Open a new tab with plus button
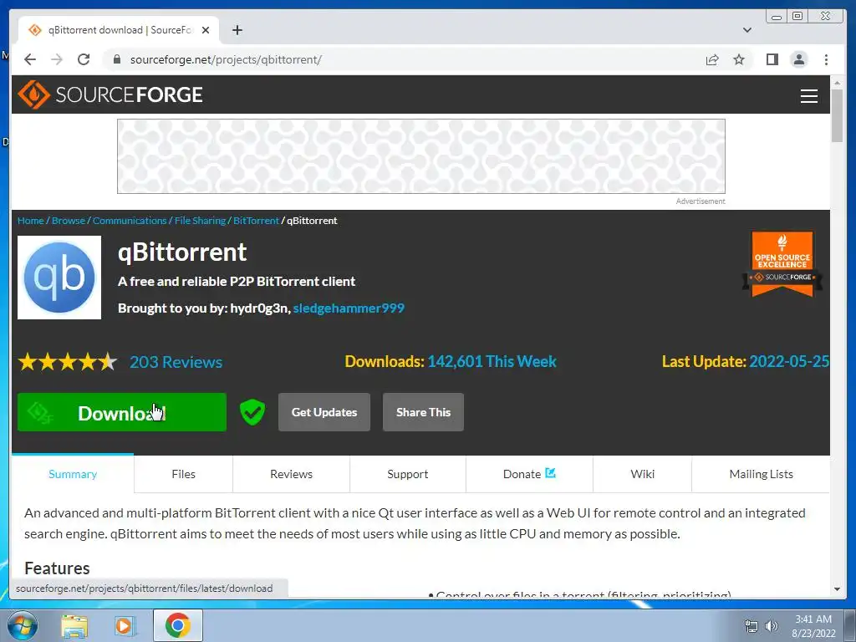 pos(237,30)
